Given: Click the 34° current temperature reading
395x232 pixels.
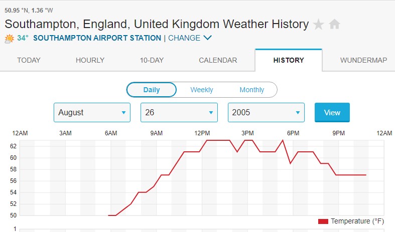Looking at the screenshot, I should pos(23,38).
